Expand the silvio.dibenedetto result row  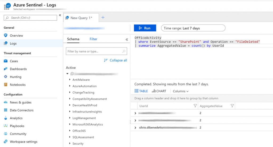pyautogui.click(x=135, y=128)
